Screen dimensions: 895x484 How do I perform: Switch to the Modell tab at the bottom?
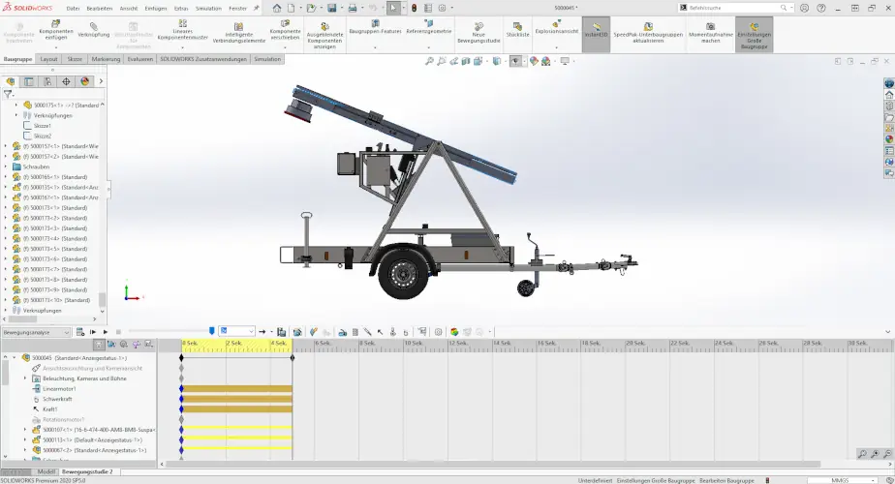click(x=46, y=471)
